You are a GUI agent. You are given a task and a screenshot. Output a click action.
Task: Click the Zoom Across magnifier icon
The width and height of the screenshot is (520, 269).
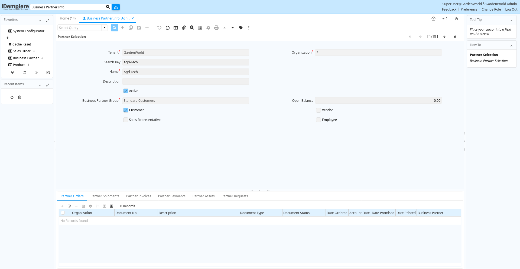point(192,28)
